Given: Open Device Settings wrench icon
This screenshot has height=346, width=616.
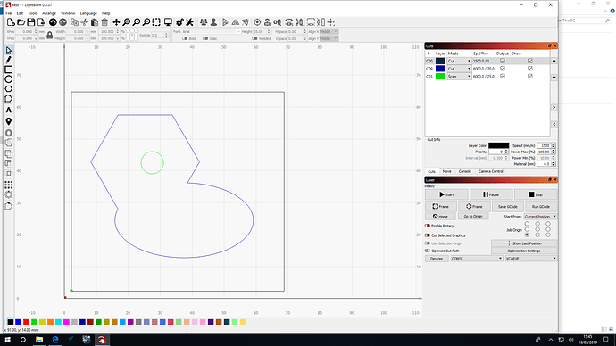Looking at the screenshot, I should 190,22.
